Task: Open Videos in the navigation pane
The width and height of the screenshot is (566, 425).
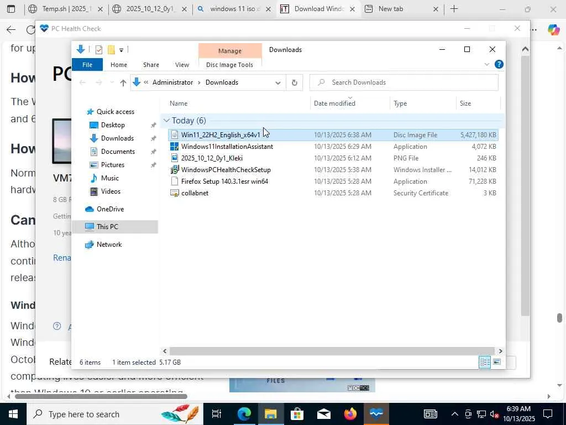Action: click(111, 191)
